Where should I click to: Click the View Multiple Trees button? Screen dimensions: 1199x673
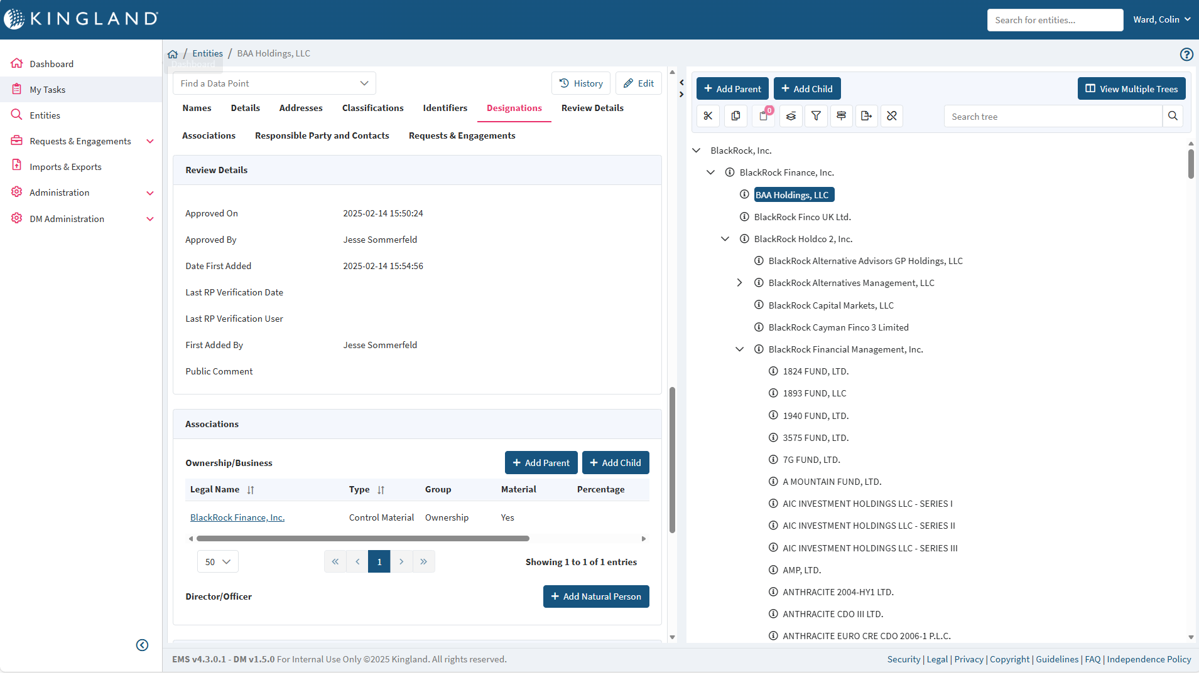click(x=1131, y=88)
